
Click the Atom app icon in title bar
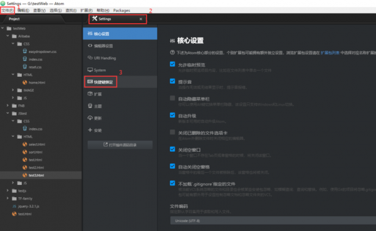coord(3,3)
